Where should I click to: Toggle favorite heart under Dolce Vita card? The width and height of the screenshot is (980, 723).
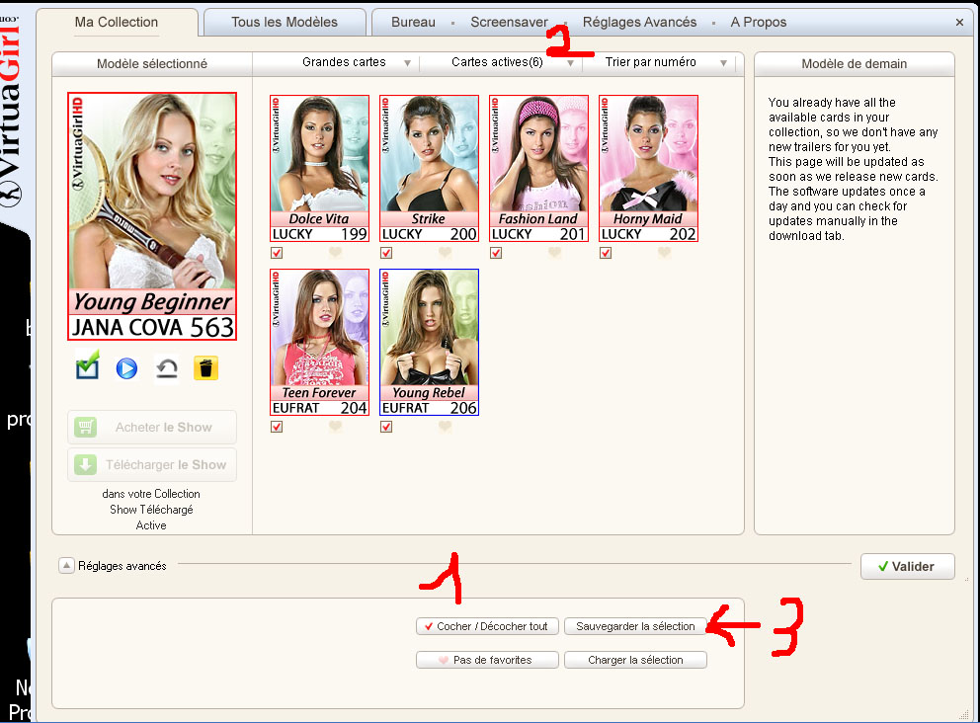tap(336, 253)
